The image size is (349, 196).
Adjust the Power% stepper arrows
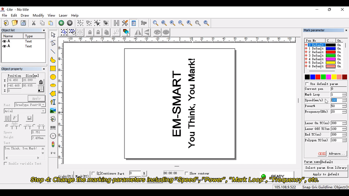pos(344,106)
